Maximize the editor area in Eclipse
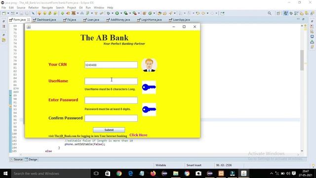Screen dimensions: 316x178 click(303, 19)
